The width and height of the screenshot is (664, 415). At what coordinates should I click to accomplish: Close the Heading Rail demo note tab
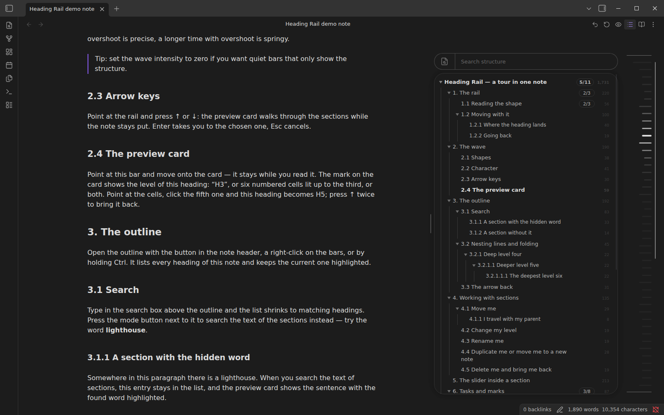[x=102, y=9]
